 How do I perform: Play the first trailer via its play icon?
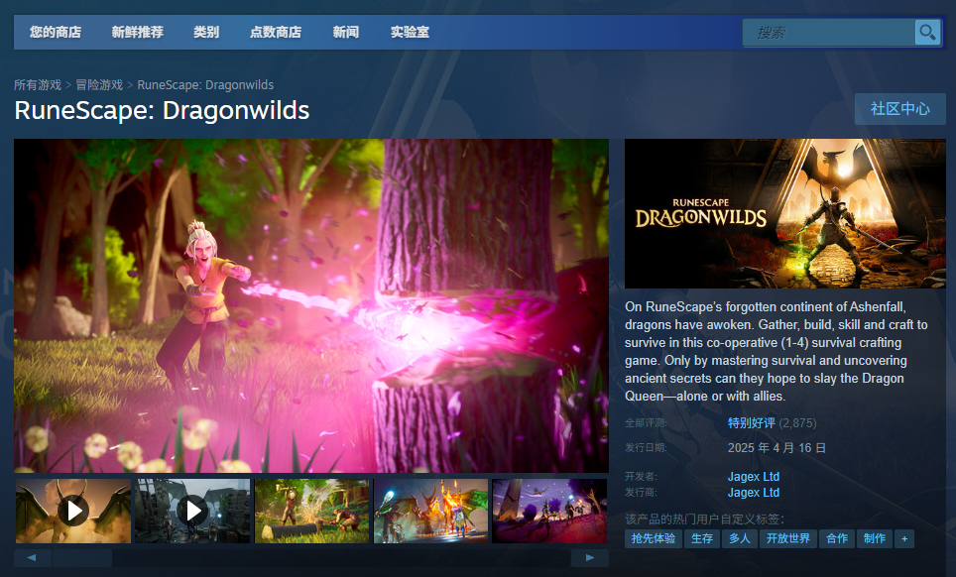71,511
